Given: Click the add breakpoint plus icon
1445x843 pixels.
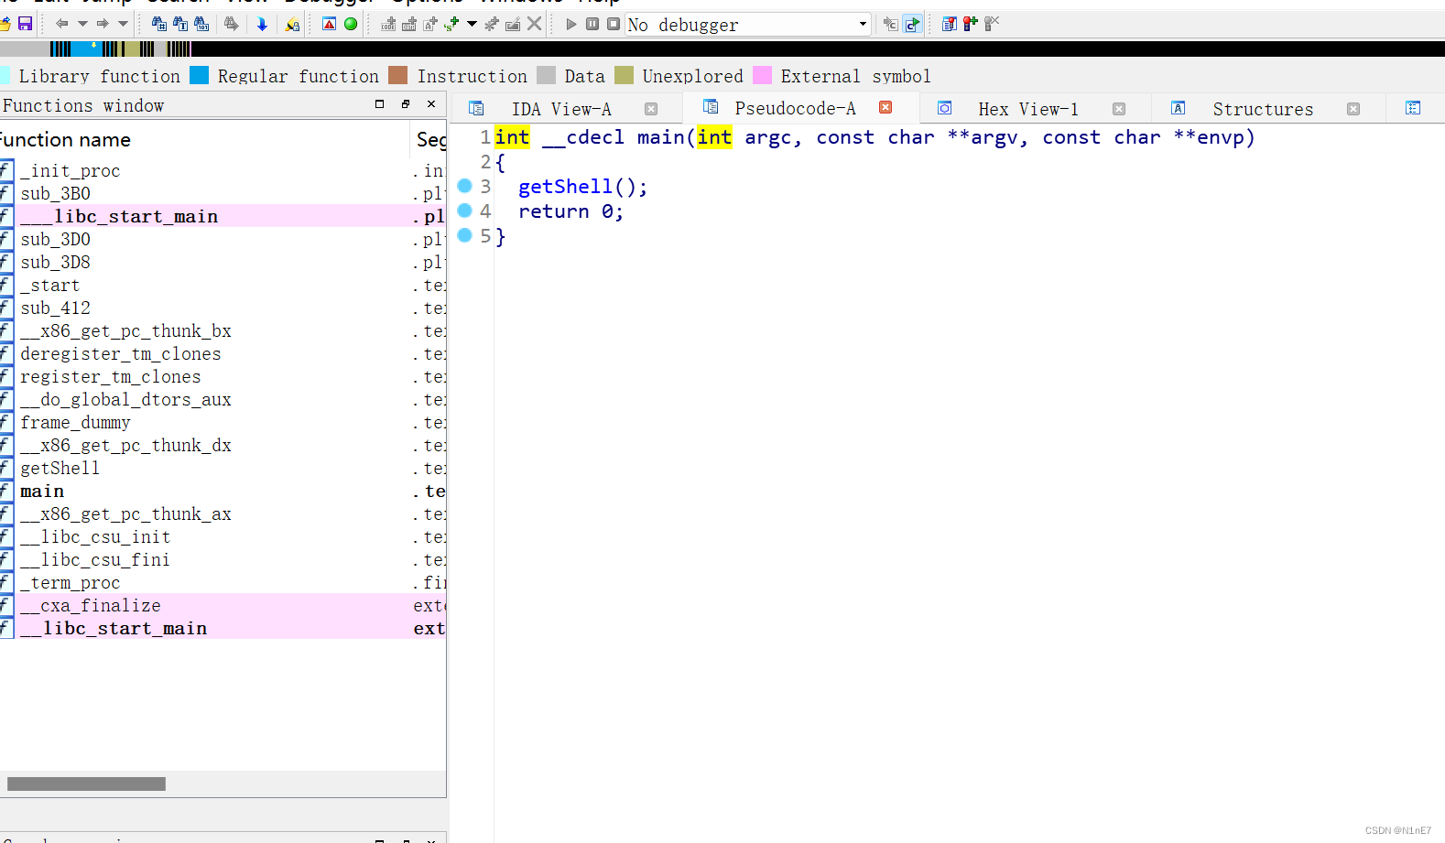Looking at the screenshot, I should pos(971,24).
